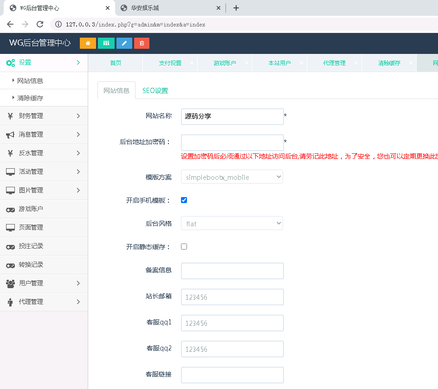The width and height of the screenshot is (438, 389).
Task: Close the 支付设置 tab
Action: pyautogui.click(x=192, y=63)
